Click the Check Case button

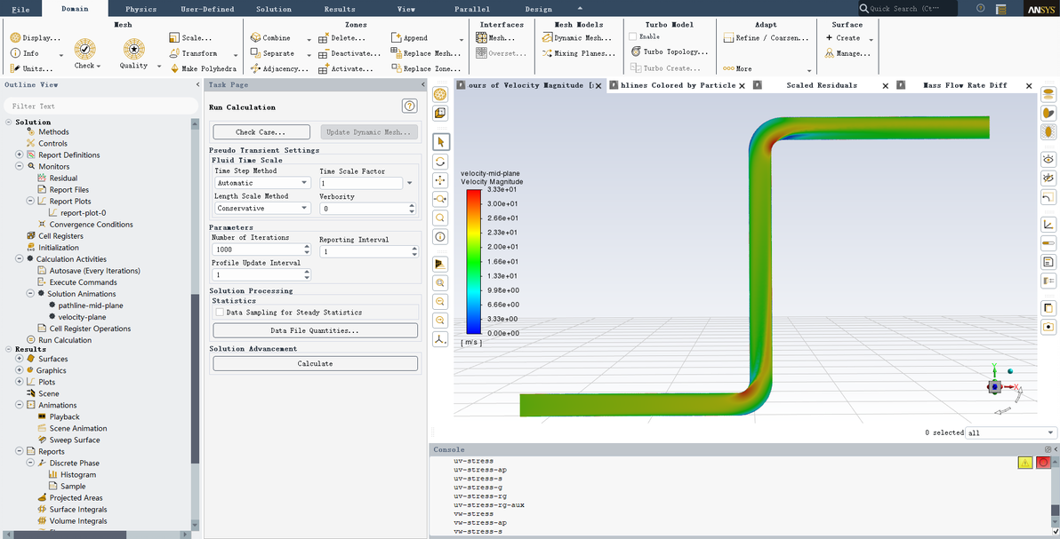pyautogui.click(x=261, y=132)
